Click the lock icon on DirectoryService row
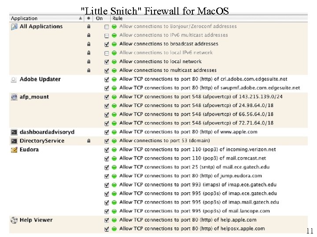This screenshot has width=317, height=237. [x=89, y=141]
